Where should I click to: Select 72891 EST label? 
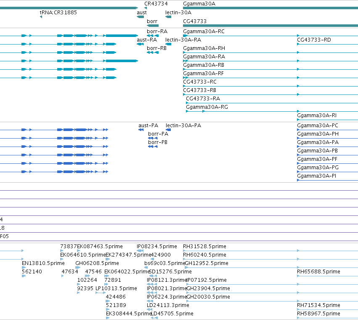point(113,280)
